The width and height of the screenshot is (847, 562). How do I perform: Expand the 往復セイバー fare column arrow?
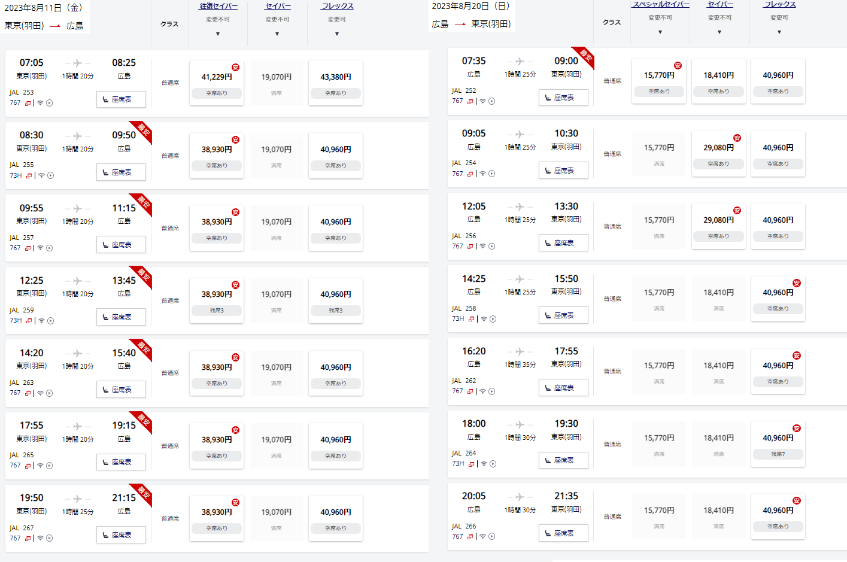point(218,34)
